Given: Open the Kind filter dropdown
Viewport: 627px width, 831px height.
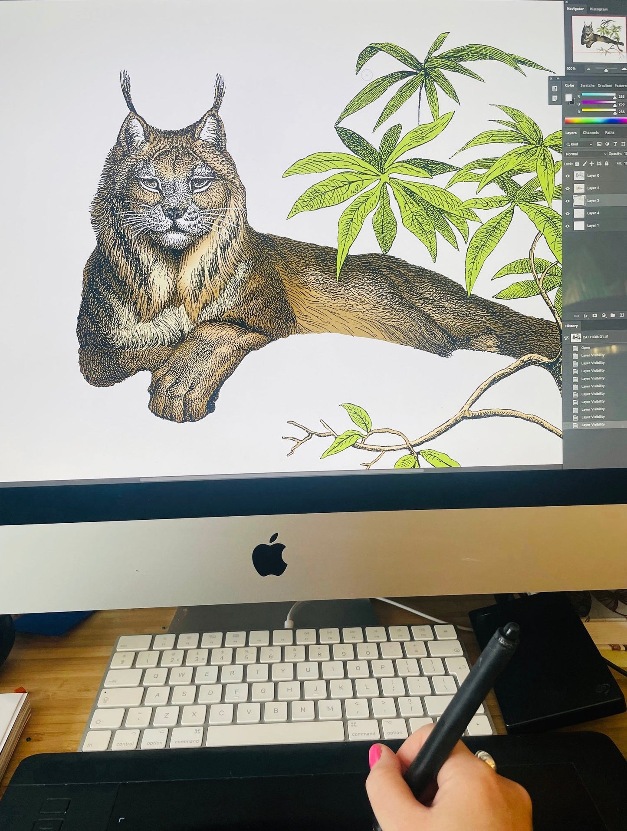Looking at the screenshot, I should (579, 144).
